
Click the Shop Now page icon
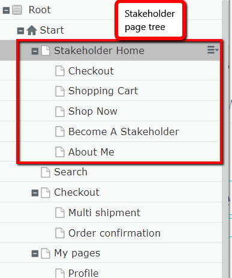tap(60, 111)
